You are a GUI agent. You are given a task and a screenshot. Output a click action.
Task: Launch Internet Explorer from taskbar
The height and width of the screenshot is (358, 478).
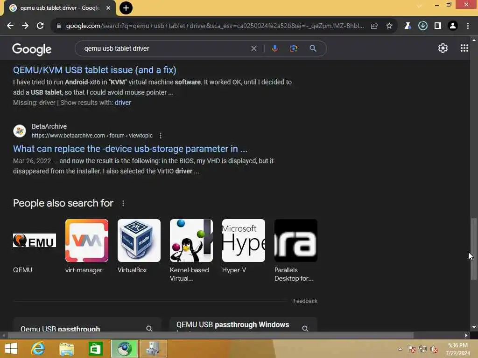[38, 349]
